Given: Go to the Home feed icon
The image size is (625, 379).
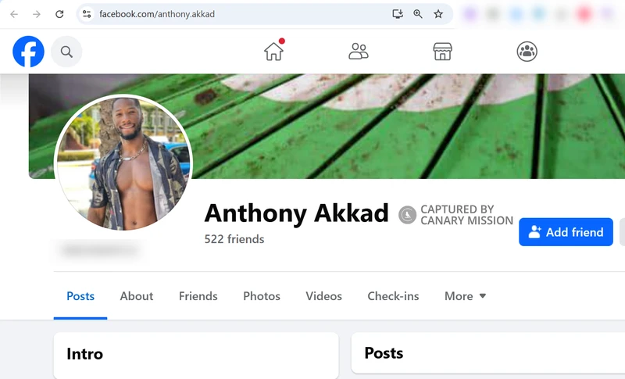Looking at the screenshot, I should coord(274,52).
